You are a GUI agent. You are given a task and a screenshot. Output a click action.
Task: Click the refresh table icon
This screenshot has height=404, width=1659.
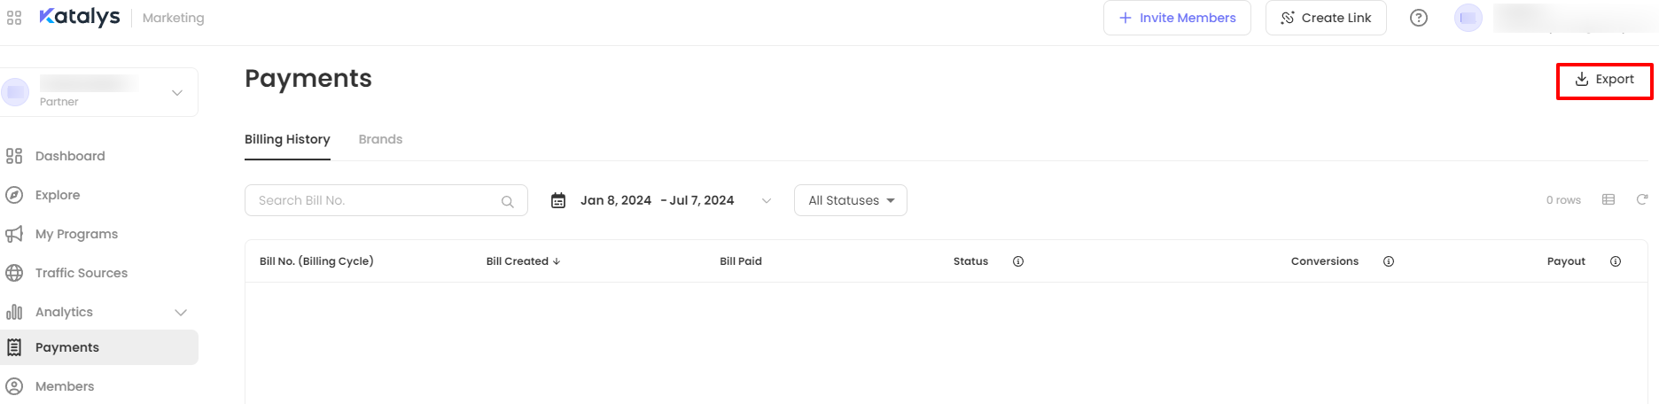click(x=1642, y=200)
